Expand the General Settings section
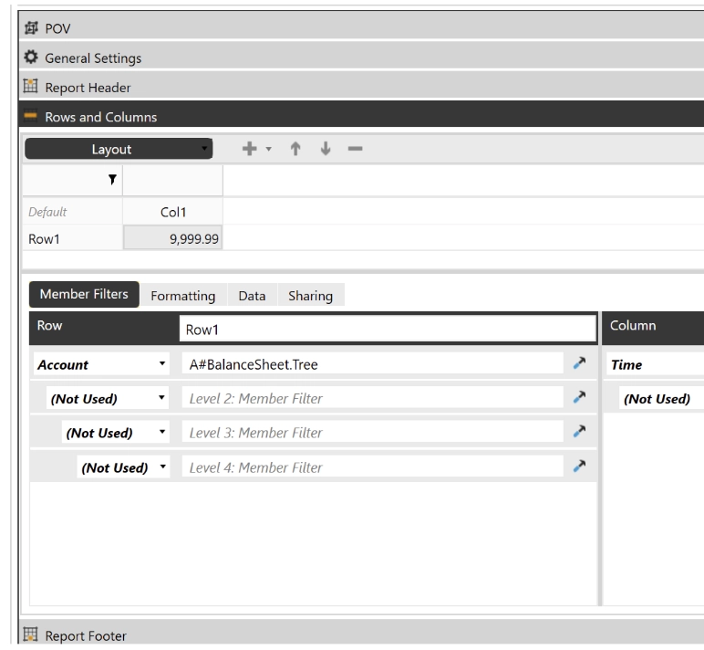 (91, 58)
